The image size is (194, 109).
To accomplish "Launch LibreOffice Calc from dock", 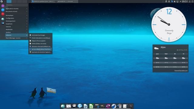I will pyautogui.click(x=91, y=106).
